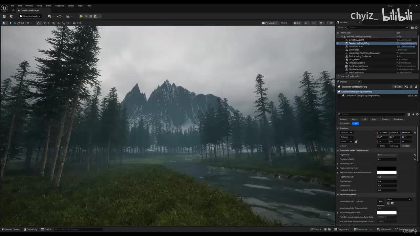Open the Selection Mode dropdown
Image resolution: width=420 pixels, height=236 pixels.
click(30, 16)
